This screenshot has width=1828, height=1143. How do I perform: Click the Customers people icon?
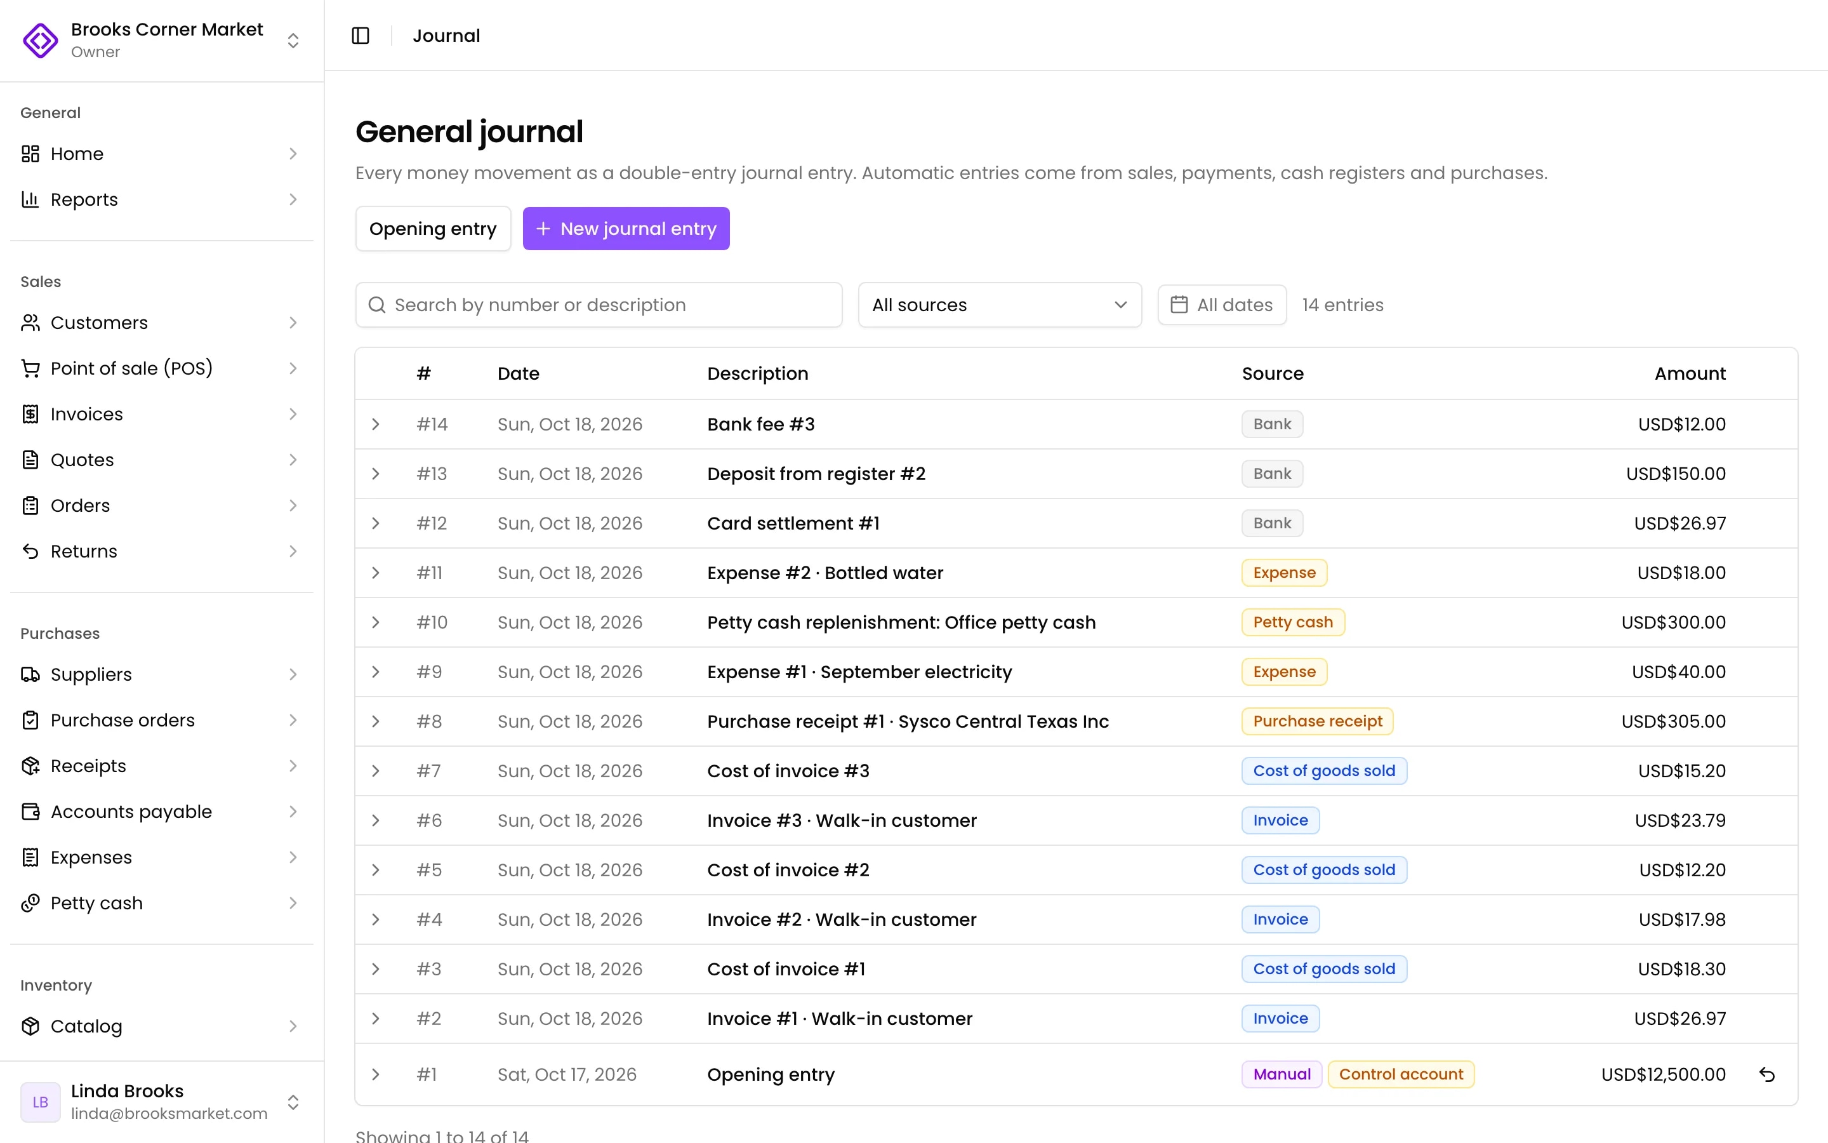(30, 323)
